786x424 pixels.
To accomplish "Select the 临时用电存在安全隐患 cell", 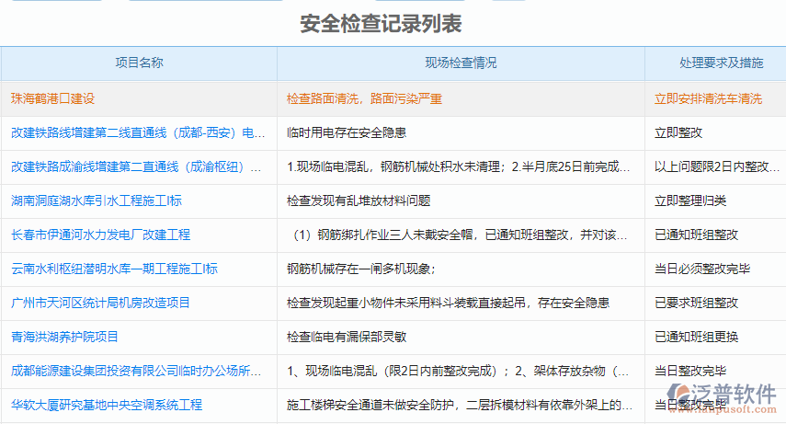I will pos(347,132).
